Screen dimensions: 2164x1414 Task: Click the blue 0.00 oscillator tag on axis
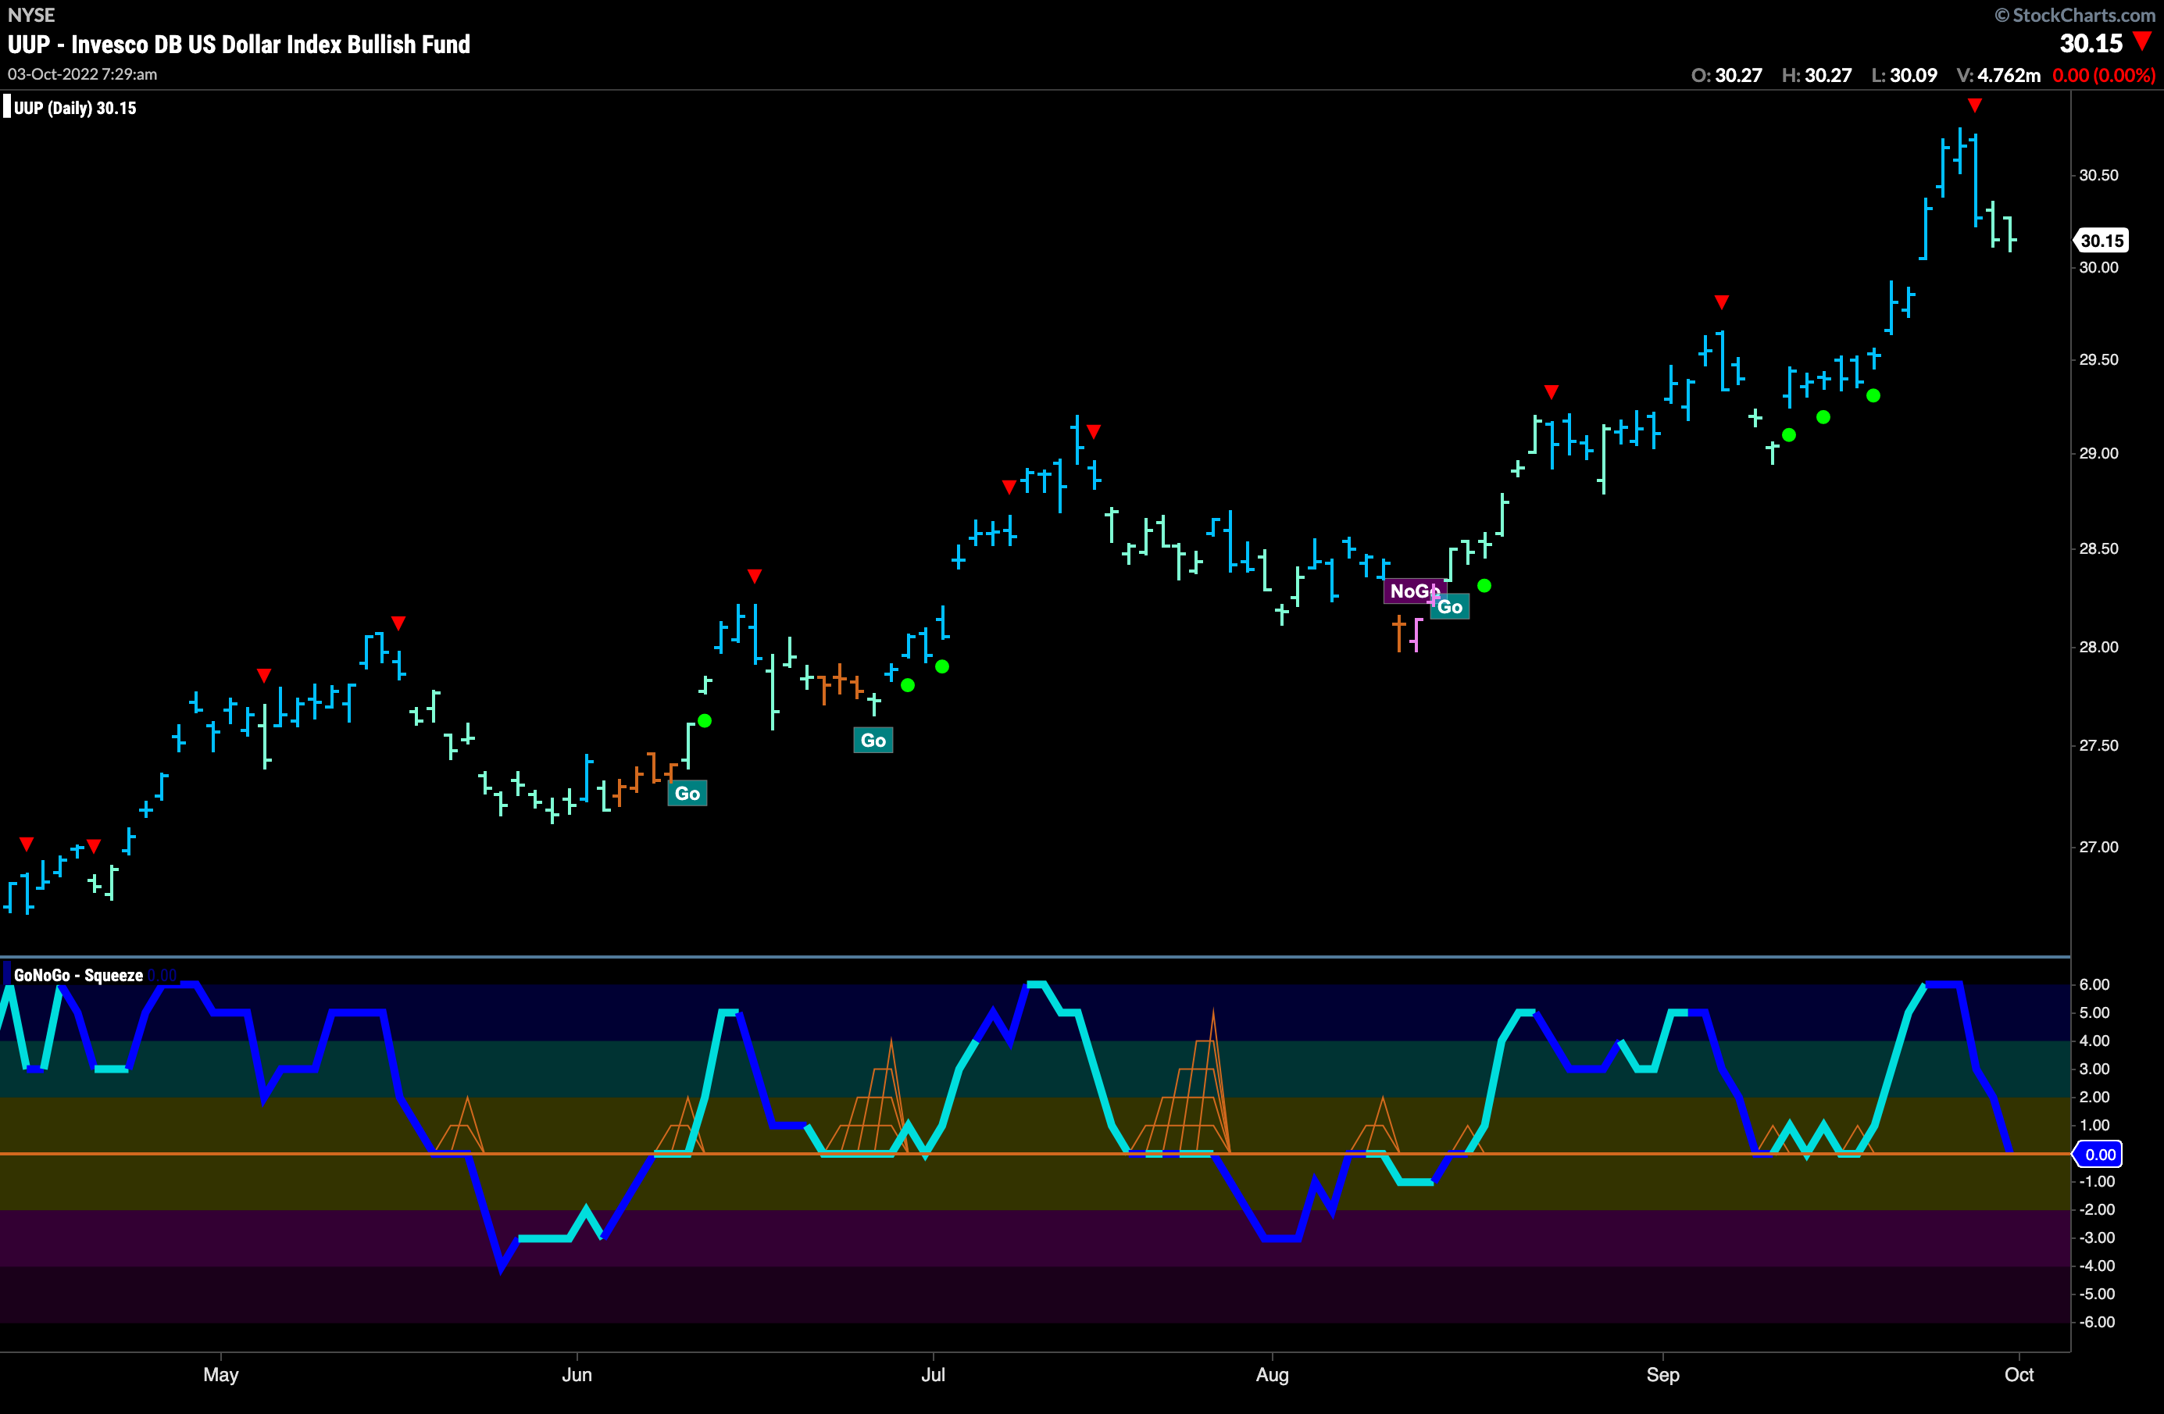pyautogui.click(x=2098, y=1154)
